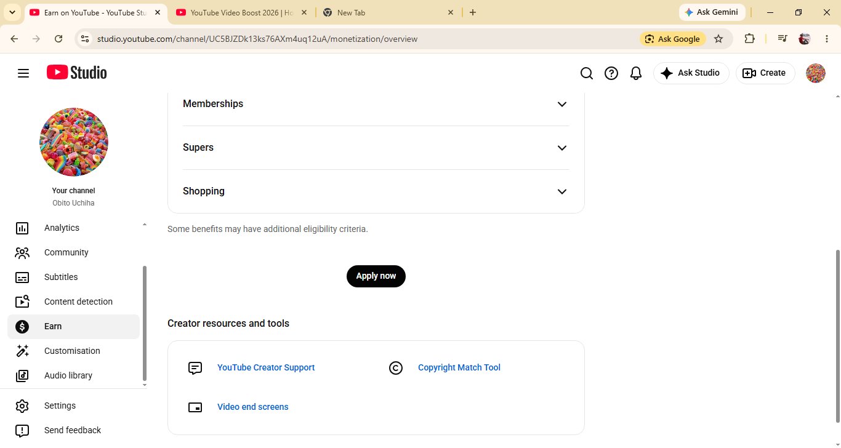Open Content detection from the sidebar
Image resolution: width=841 pixels, height=448 pixels.
click(x=73, y=302)
